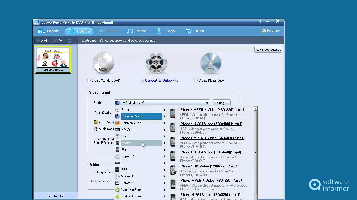Click iPhone4 HD Video phone icon

(x=173, y=170)
